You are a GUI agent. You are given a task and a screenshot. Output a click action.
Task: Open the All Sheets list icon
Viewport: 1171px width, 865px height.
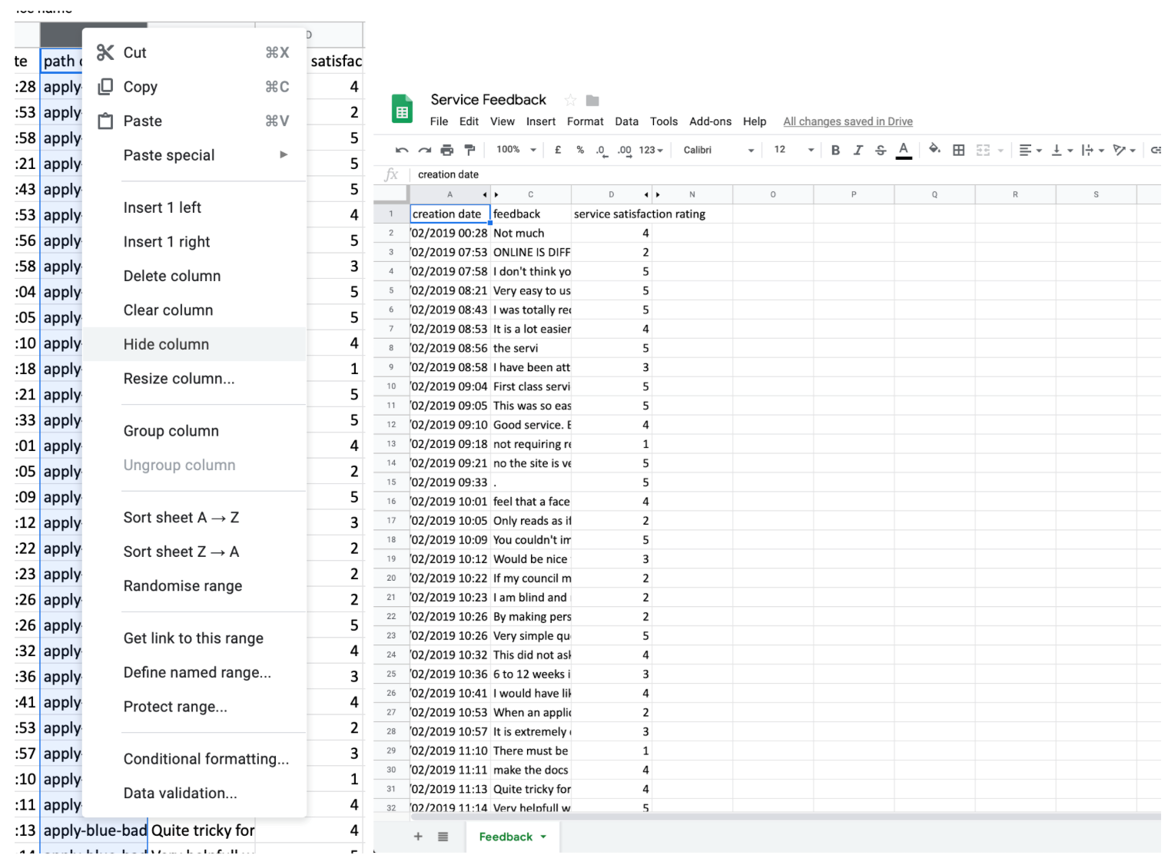pyautogui.click(x=443, y=837)
